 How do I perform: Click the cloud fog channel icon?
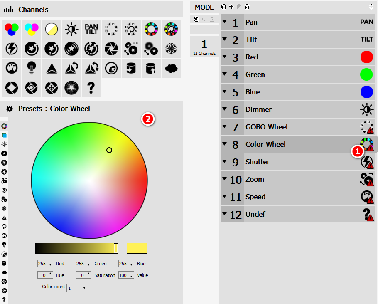pos(171,68)
